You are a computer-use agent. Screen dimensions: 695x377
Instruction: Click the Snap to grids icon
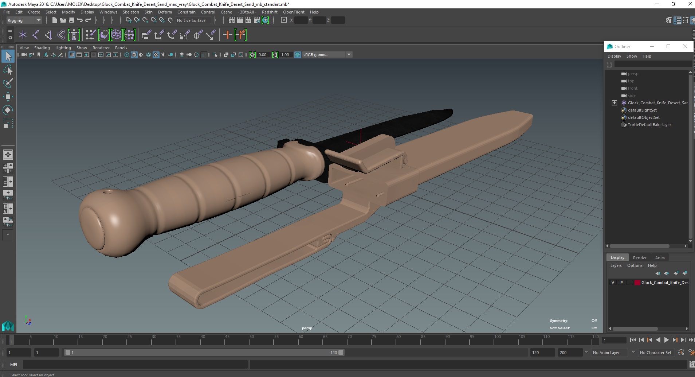128,20
